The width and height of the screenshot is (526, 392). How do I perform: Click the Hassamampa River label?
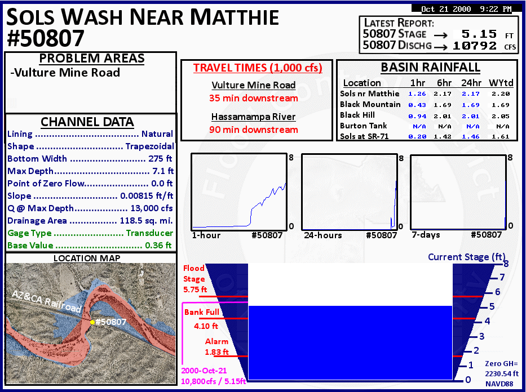point(253,117)
